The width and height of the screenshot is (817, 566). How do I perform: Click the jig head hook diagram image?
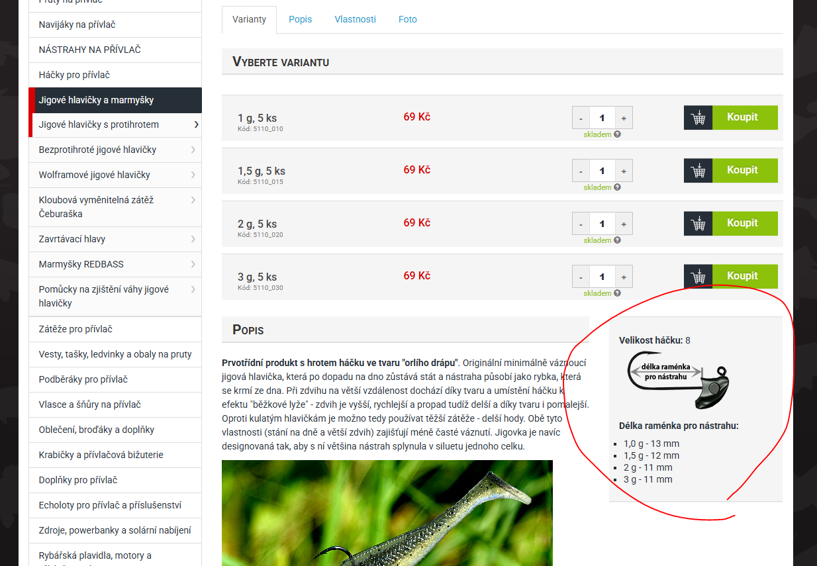pos(678,380)
